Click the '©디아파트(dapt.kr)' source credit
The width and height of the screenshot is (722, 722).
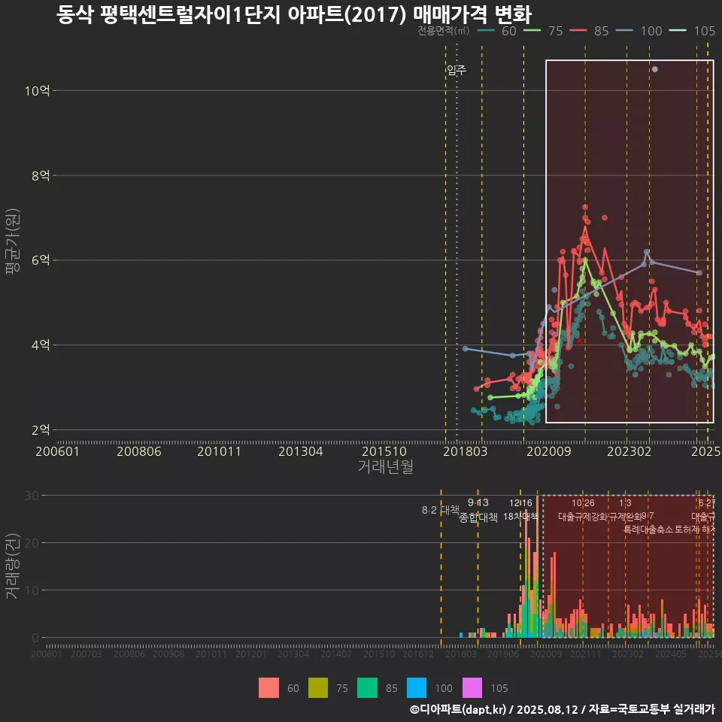[x=458, y=709]
